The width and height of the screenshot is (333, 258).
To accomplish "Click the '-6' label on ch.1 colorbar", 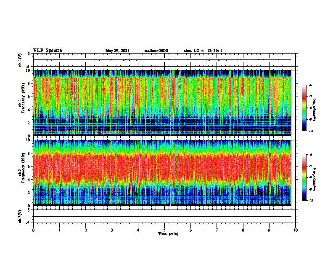I will coord(310,85).
